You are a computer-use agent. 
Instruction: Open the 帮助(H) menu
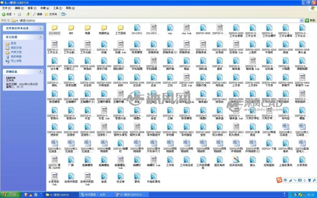click(70, 8)
